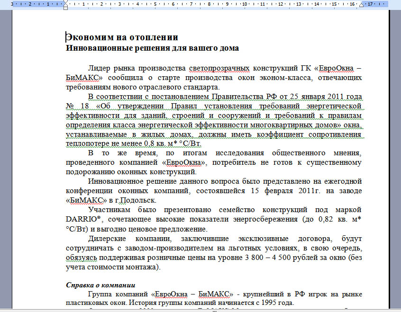Click the brand name "DARRIO®"

[x=84, y=219]
